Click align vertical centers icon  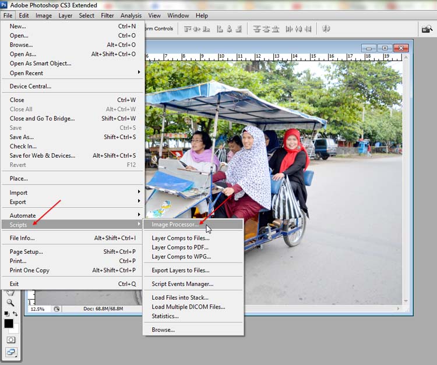197,29
